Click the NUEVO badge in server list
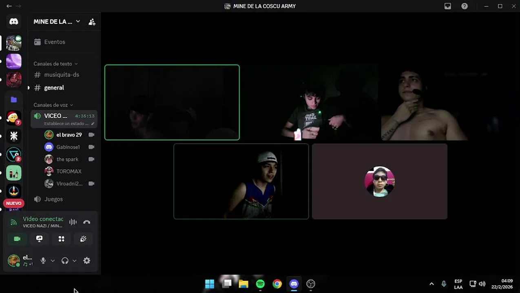Image resolution: width=520 pixels, height=293 pixels. 13,203
